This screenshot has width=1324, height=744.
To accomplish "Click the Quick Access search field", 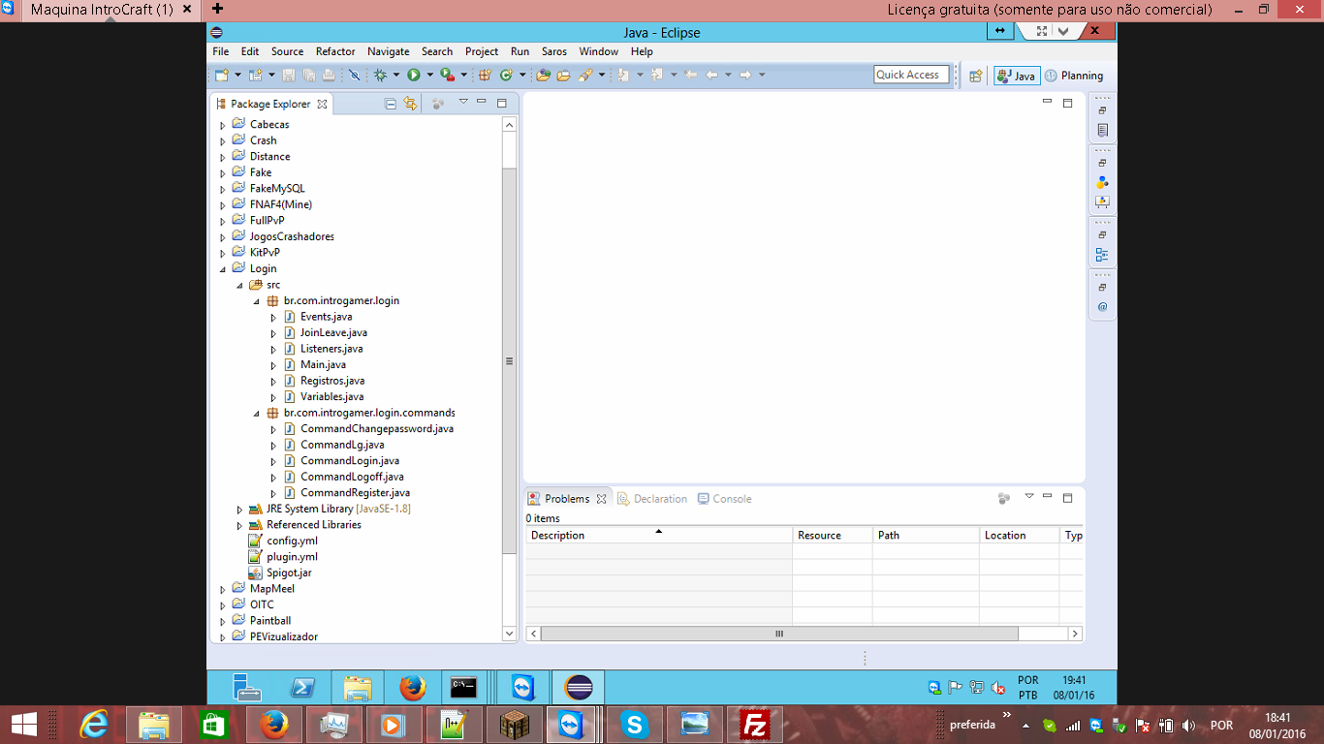I will tap(911, 75).
